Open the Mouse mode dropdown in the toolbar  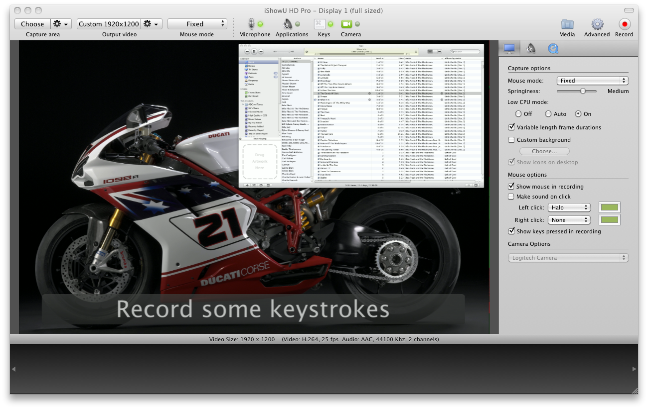tap(197, 24)
